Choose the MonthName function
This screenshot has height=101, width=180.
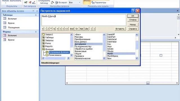pyautogui.click(x=112, y=56)
